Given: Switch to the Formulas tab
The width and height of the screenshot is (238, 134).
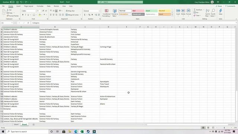Looking at the screenshot, I should [x=40, y=6].
